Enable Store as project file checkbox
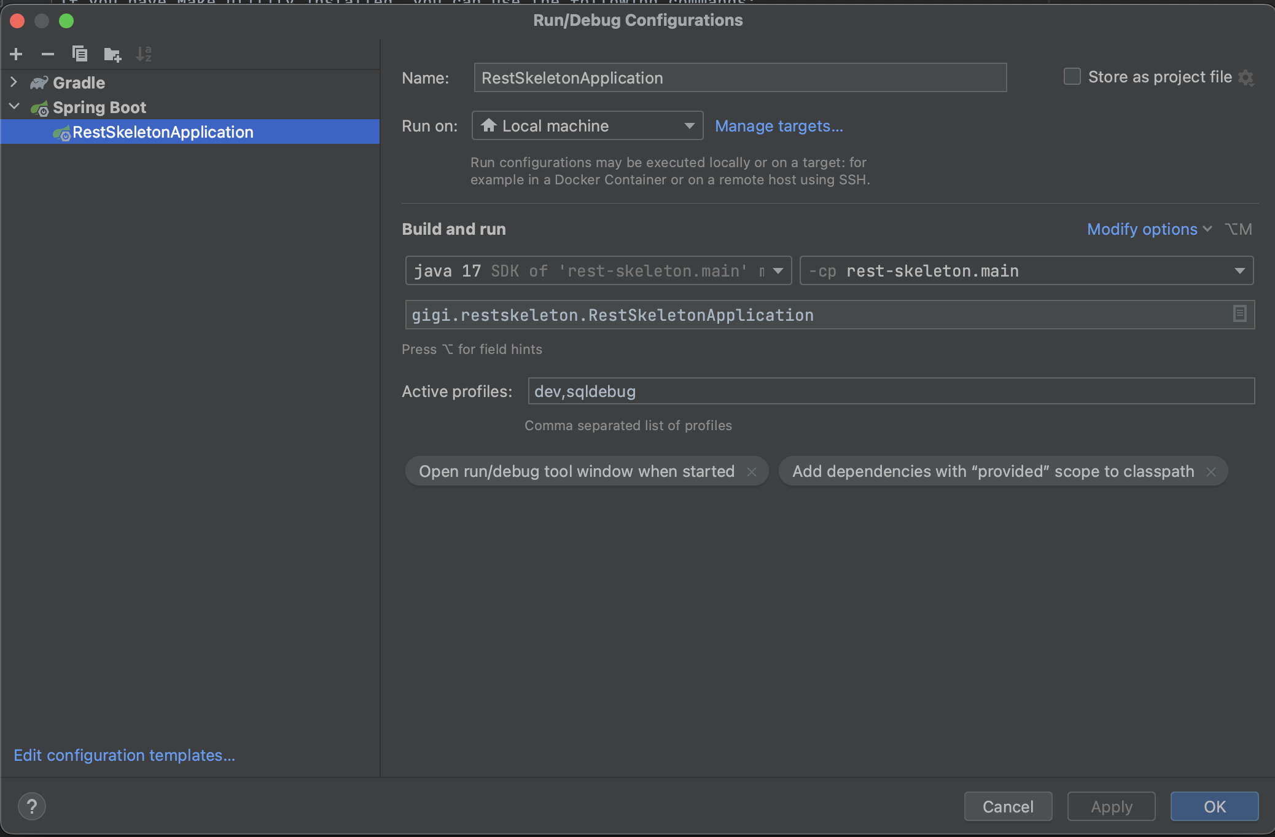 (1072, 77)
